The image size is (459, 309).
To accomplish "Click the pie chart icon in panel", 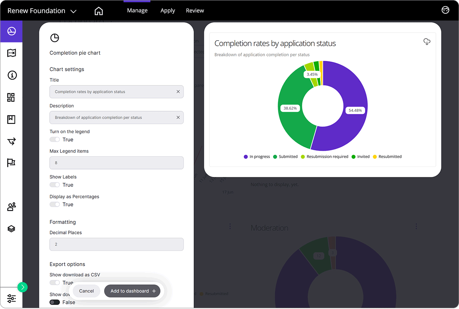I will [54, 38].
